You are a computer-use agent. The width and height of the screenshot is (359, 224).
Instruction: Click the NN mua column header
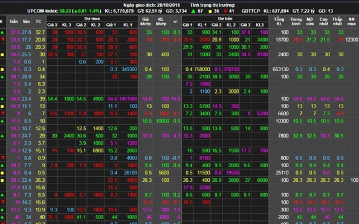(351, 22)
